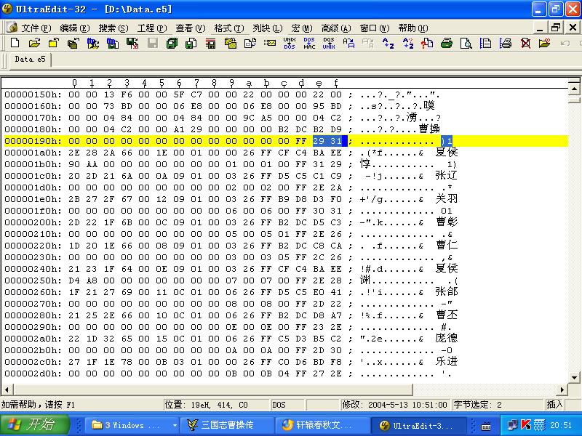
Task: Click the New File toolbar icon
Action: click(15, 44)
